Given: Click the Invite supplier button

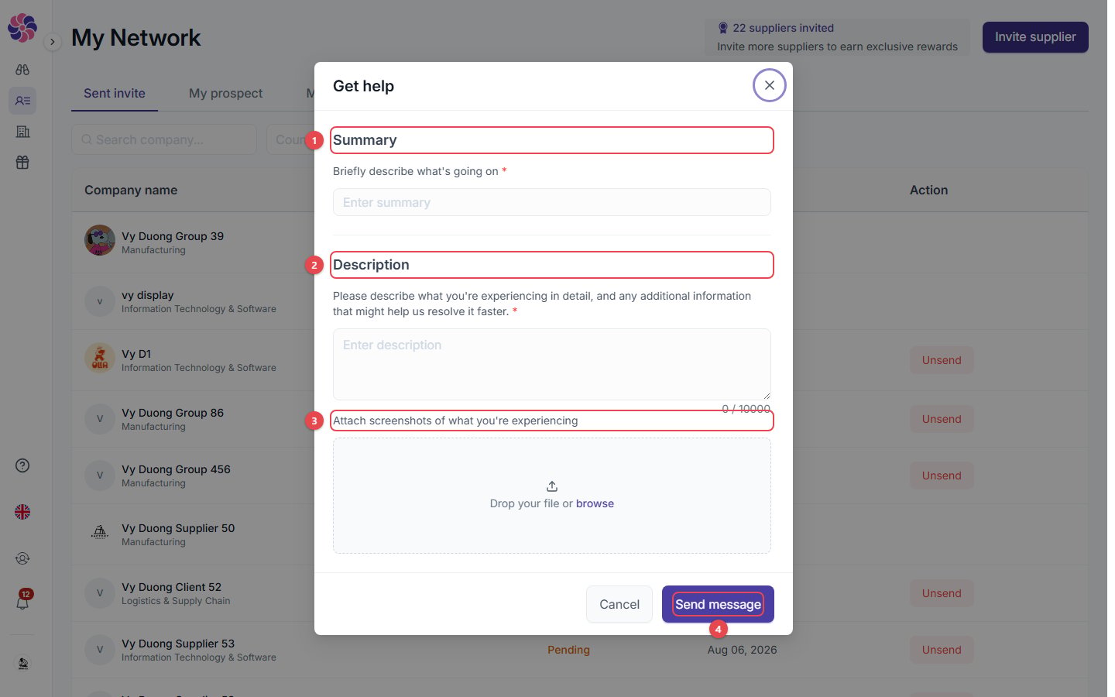Looking at the screenshot, I should tap(1035, 37).
